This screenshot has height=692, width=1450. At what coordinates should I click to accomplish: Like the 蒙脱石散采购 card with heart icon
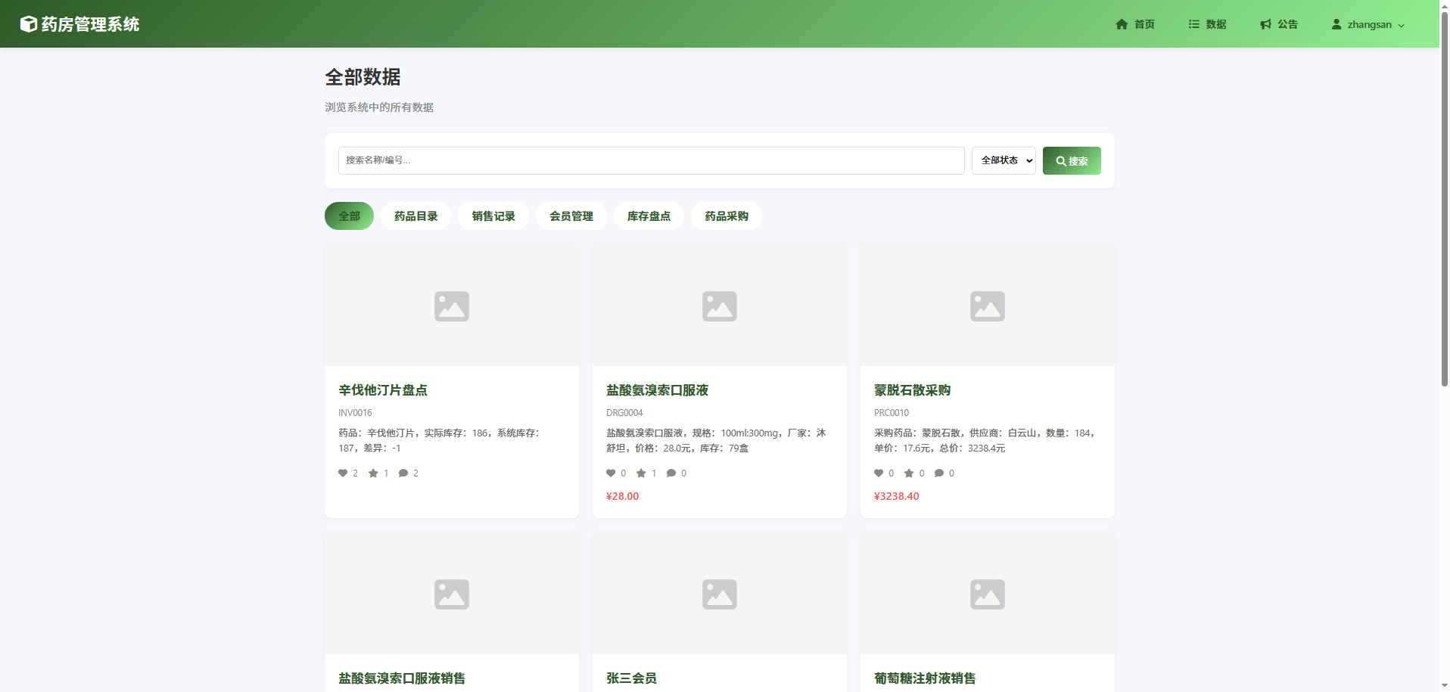click(x=879, y=473)
